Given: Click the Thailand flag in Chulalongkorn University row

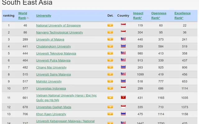Looking at the screenshot, I should pos(123,46).
